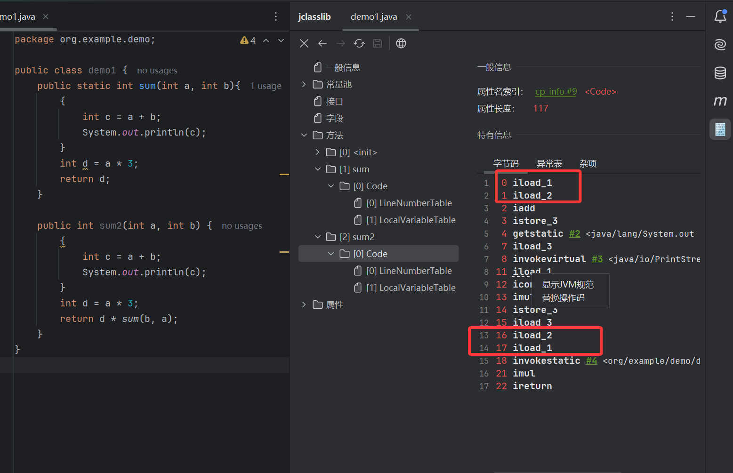Jump to next warning using down chevron
733x473 pixels.
[x=281, y=40]
